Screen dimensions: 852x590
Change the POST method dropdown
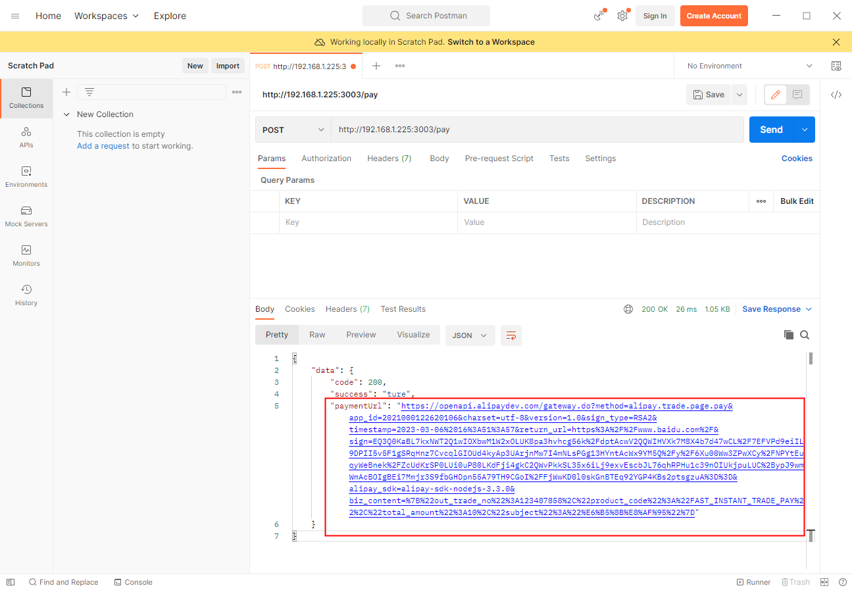(293, 130)
